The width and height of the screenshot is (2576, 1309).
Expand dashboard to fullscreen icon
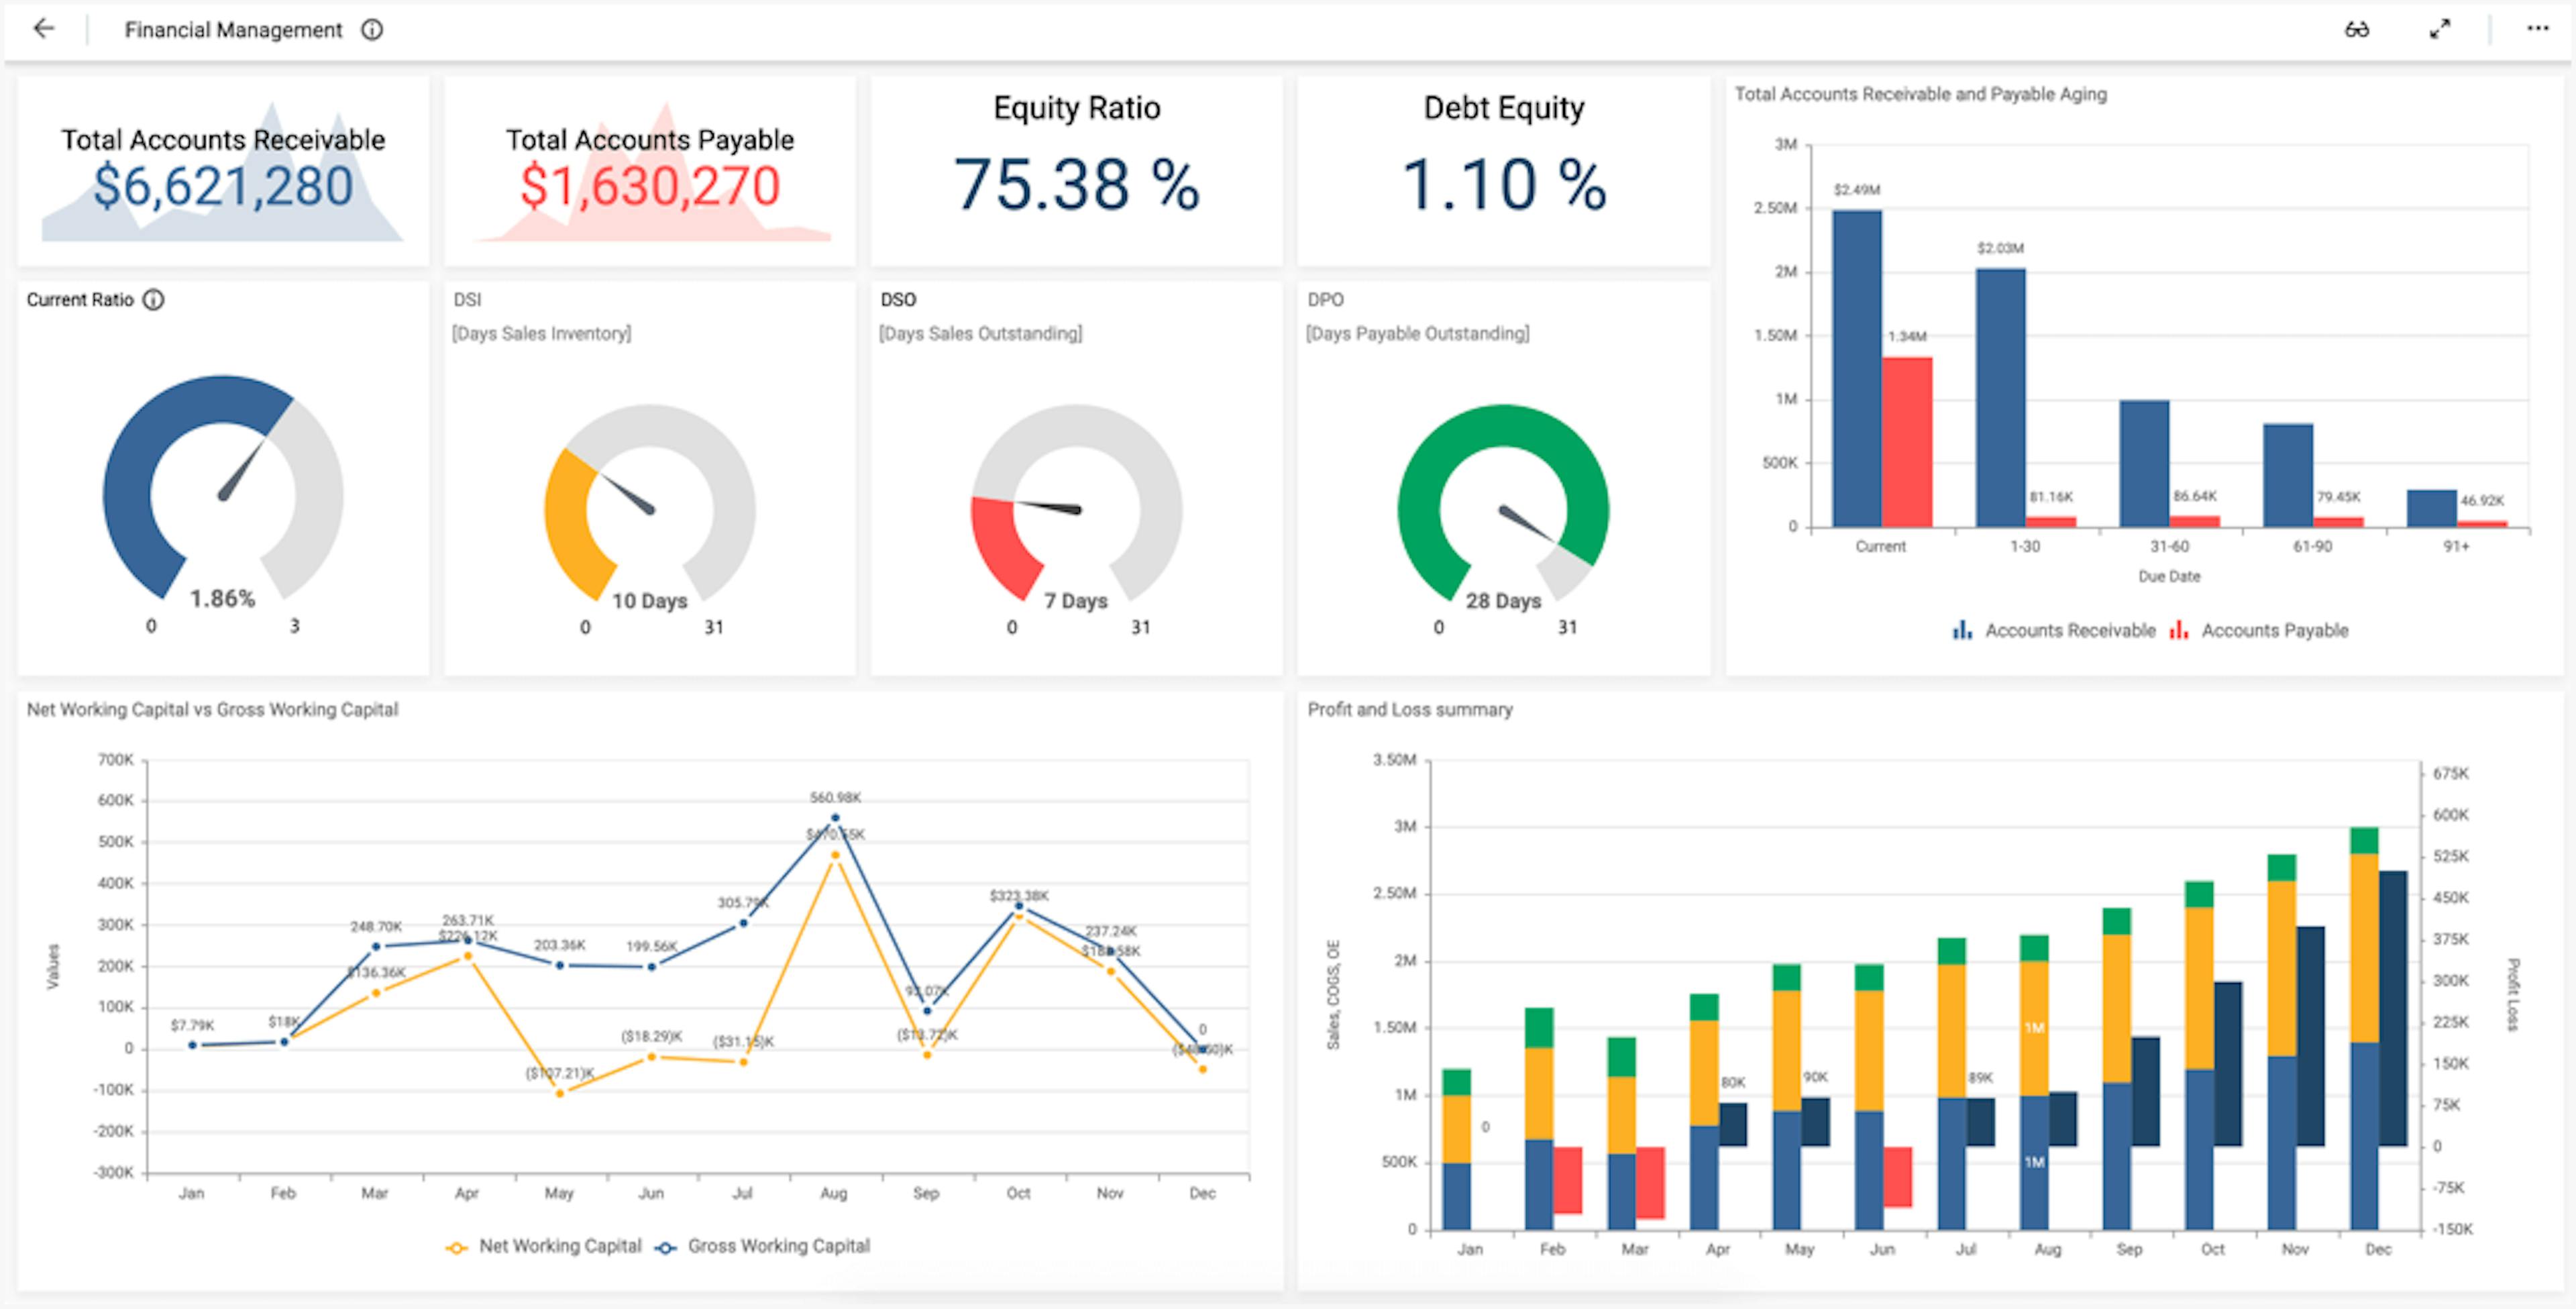(2440, 29)
